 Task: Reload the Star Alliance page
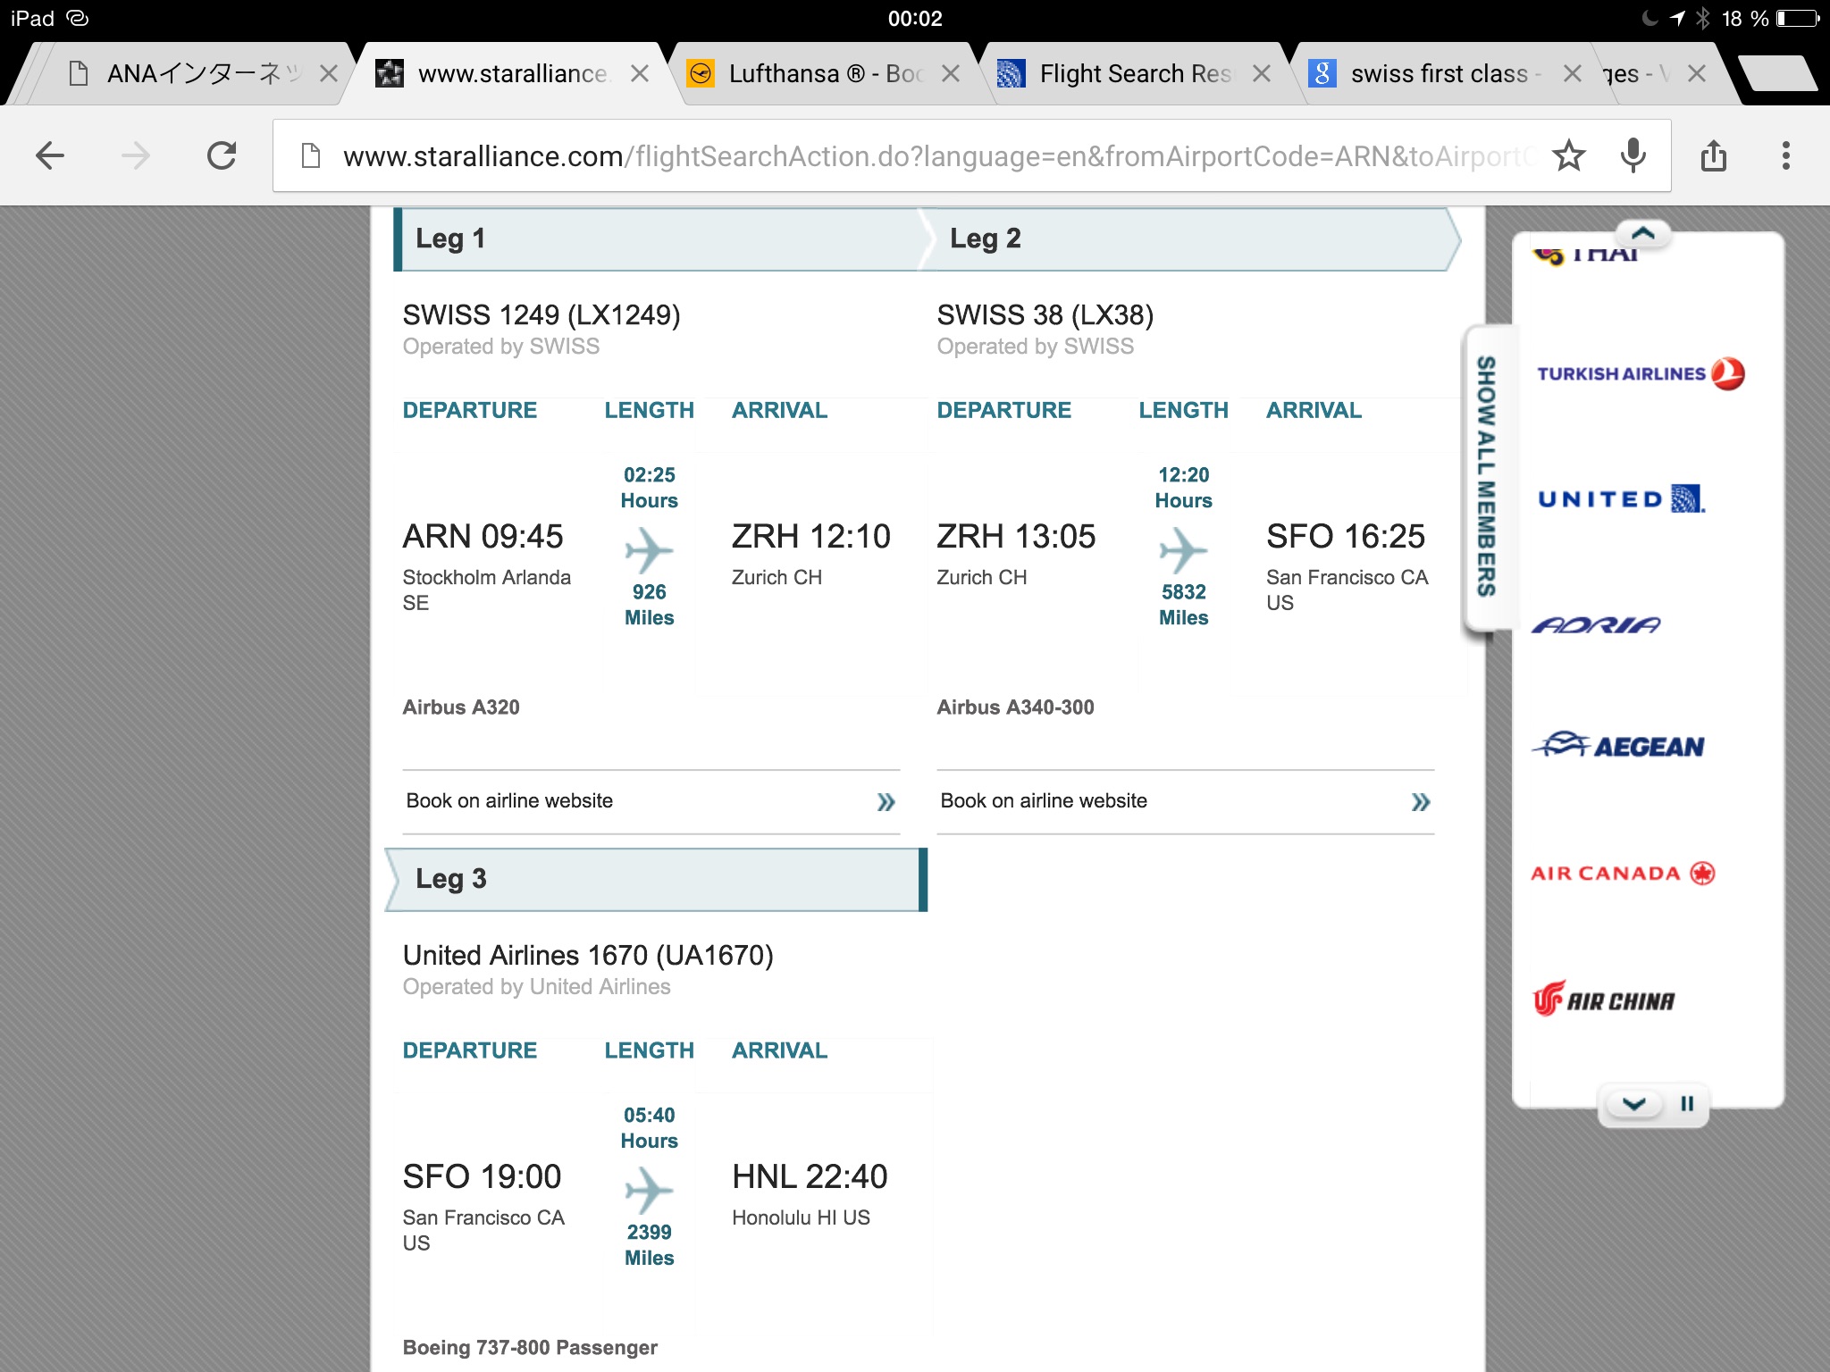coord(222,156)
